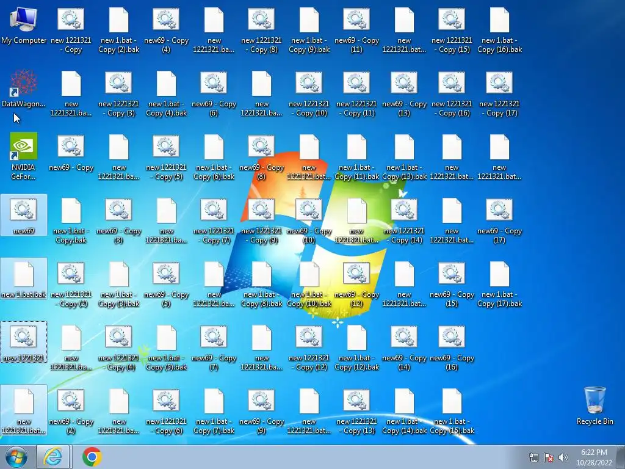Viewport: 625px width, 469px height.
Task: Select batch file new69 - Copy (16)
Action: coord(452,347)
